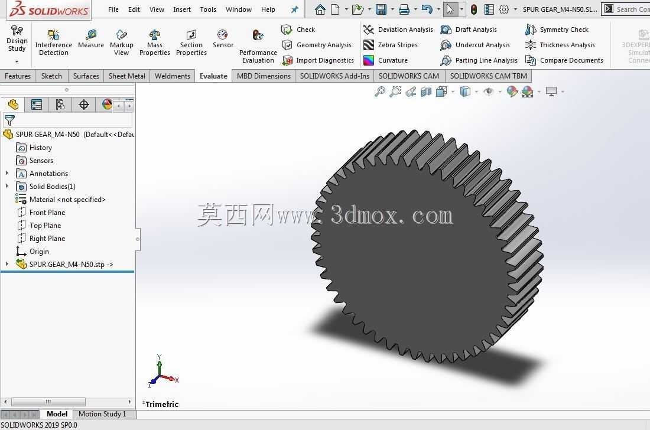Run the Check tool
The image size is (650, 430).
point(298,30)
